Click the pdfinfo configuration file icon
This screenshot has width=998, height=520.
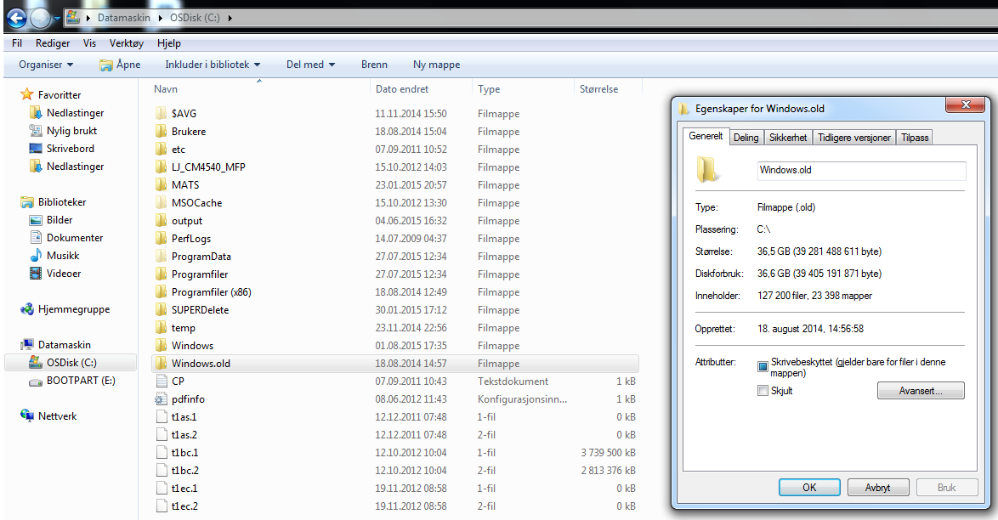[161, 398]
